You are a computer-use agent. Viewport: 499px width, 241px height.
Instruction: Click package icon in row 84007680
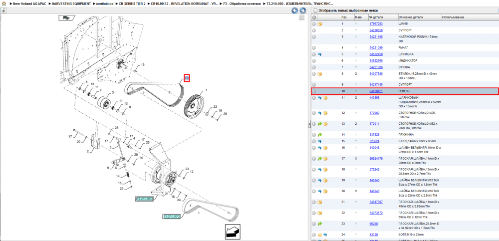click(320, 74)
